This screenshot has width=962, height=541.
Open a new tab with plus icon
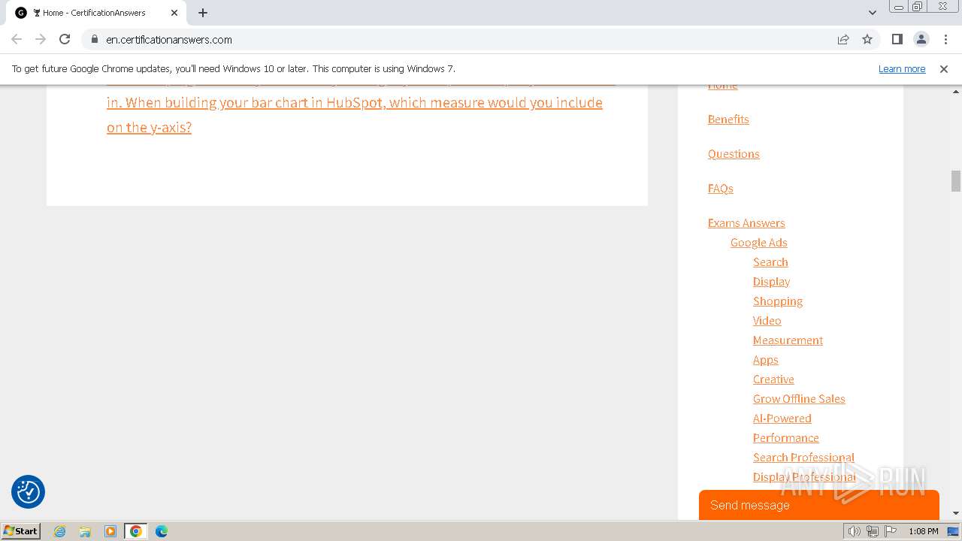click(203, 13)
